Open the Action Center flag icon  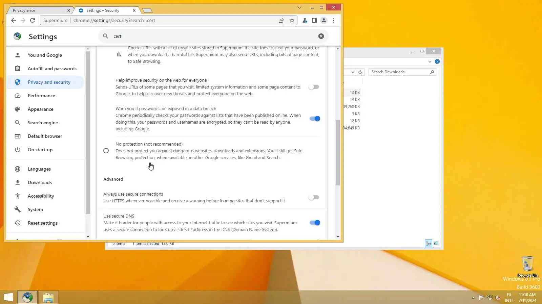(x=481, y=298)
